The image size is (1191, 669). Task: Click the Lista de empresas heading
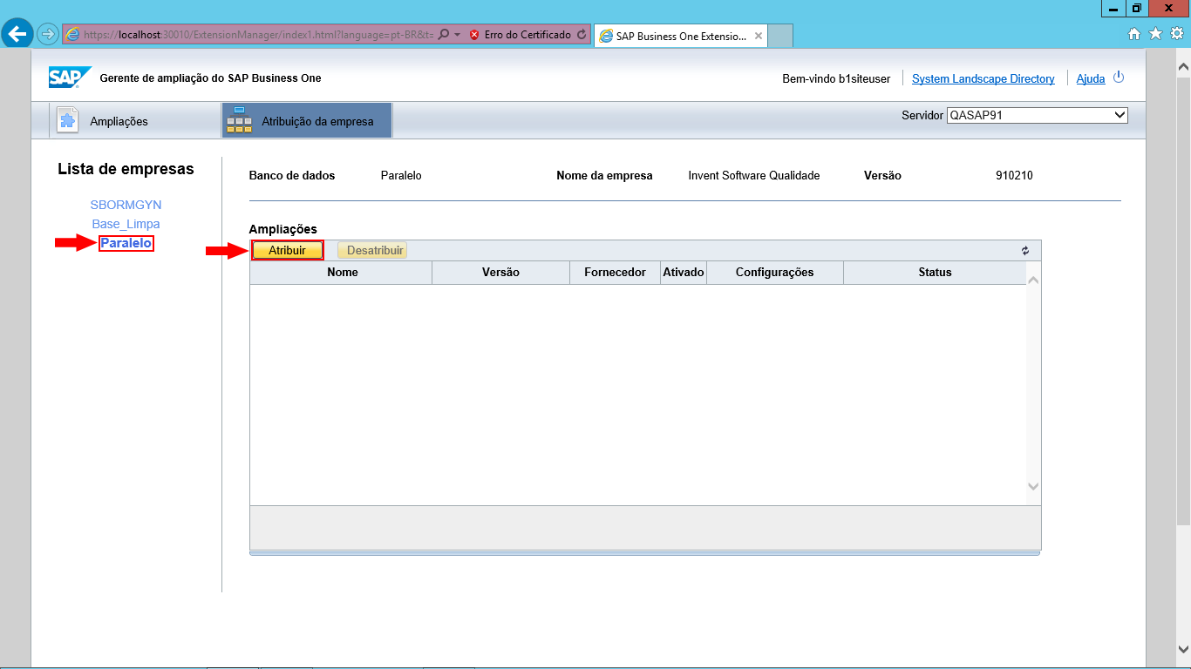[126, 169]
